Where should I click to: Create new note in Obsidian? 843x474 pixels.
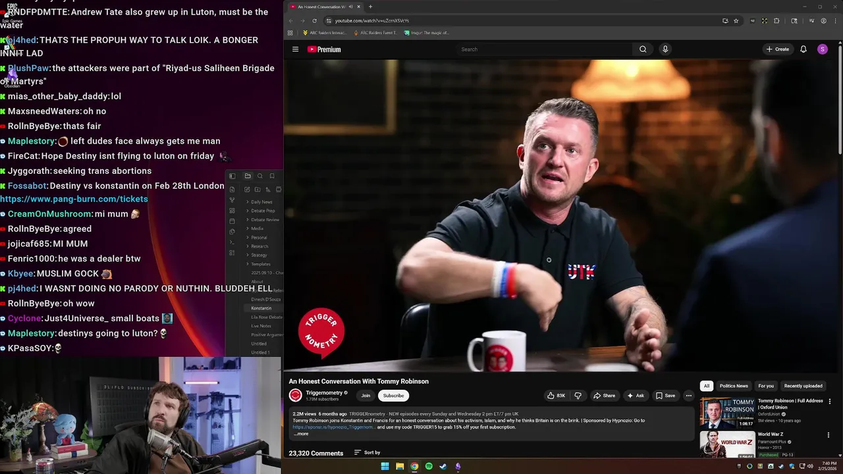tap(247, 190)
